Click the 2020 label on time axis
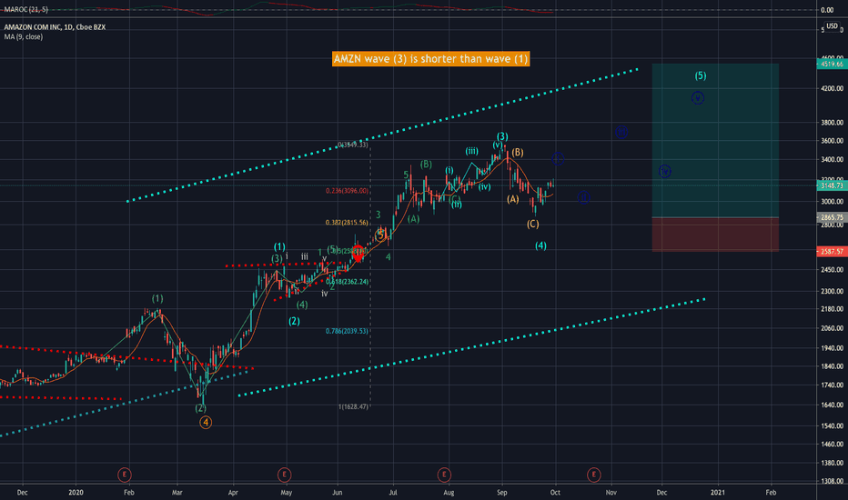This screenshot has height=500, width=848. [76, 493]
